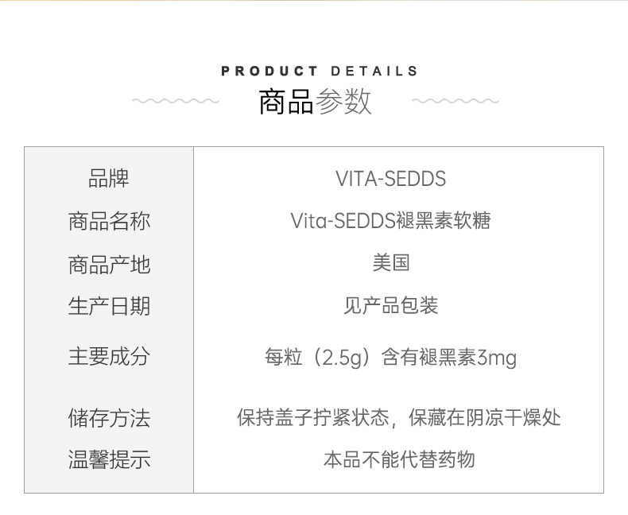
Task: Select the 商品名称 row label
Action: pyautogui.click(x=109, y=221)
